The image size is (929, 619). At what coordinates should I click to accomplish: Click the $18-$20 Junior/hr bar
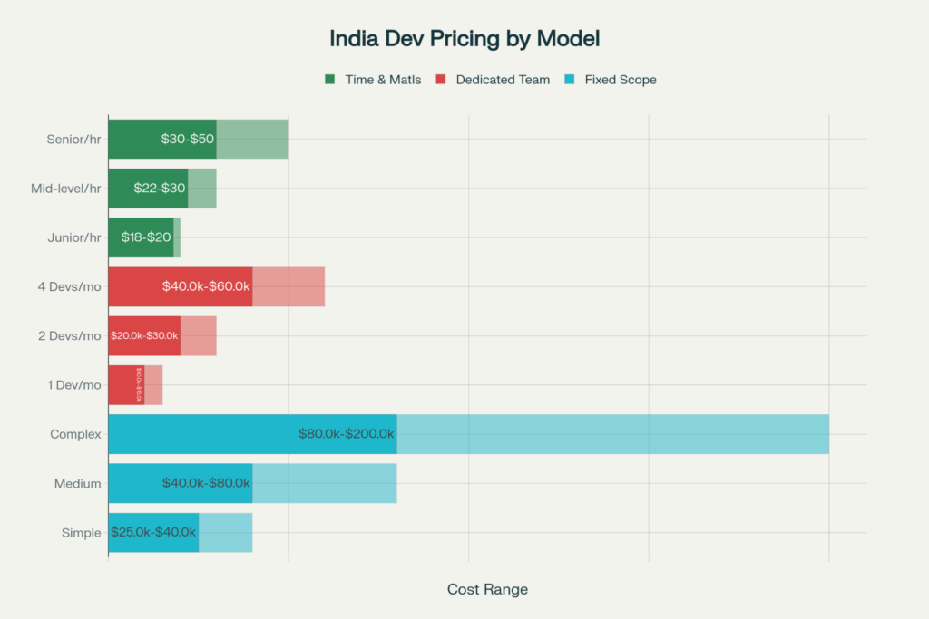click(141, 237)
